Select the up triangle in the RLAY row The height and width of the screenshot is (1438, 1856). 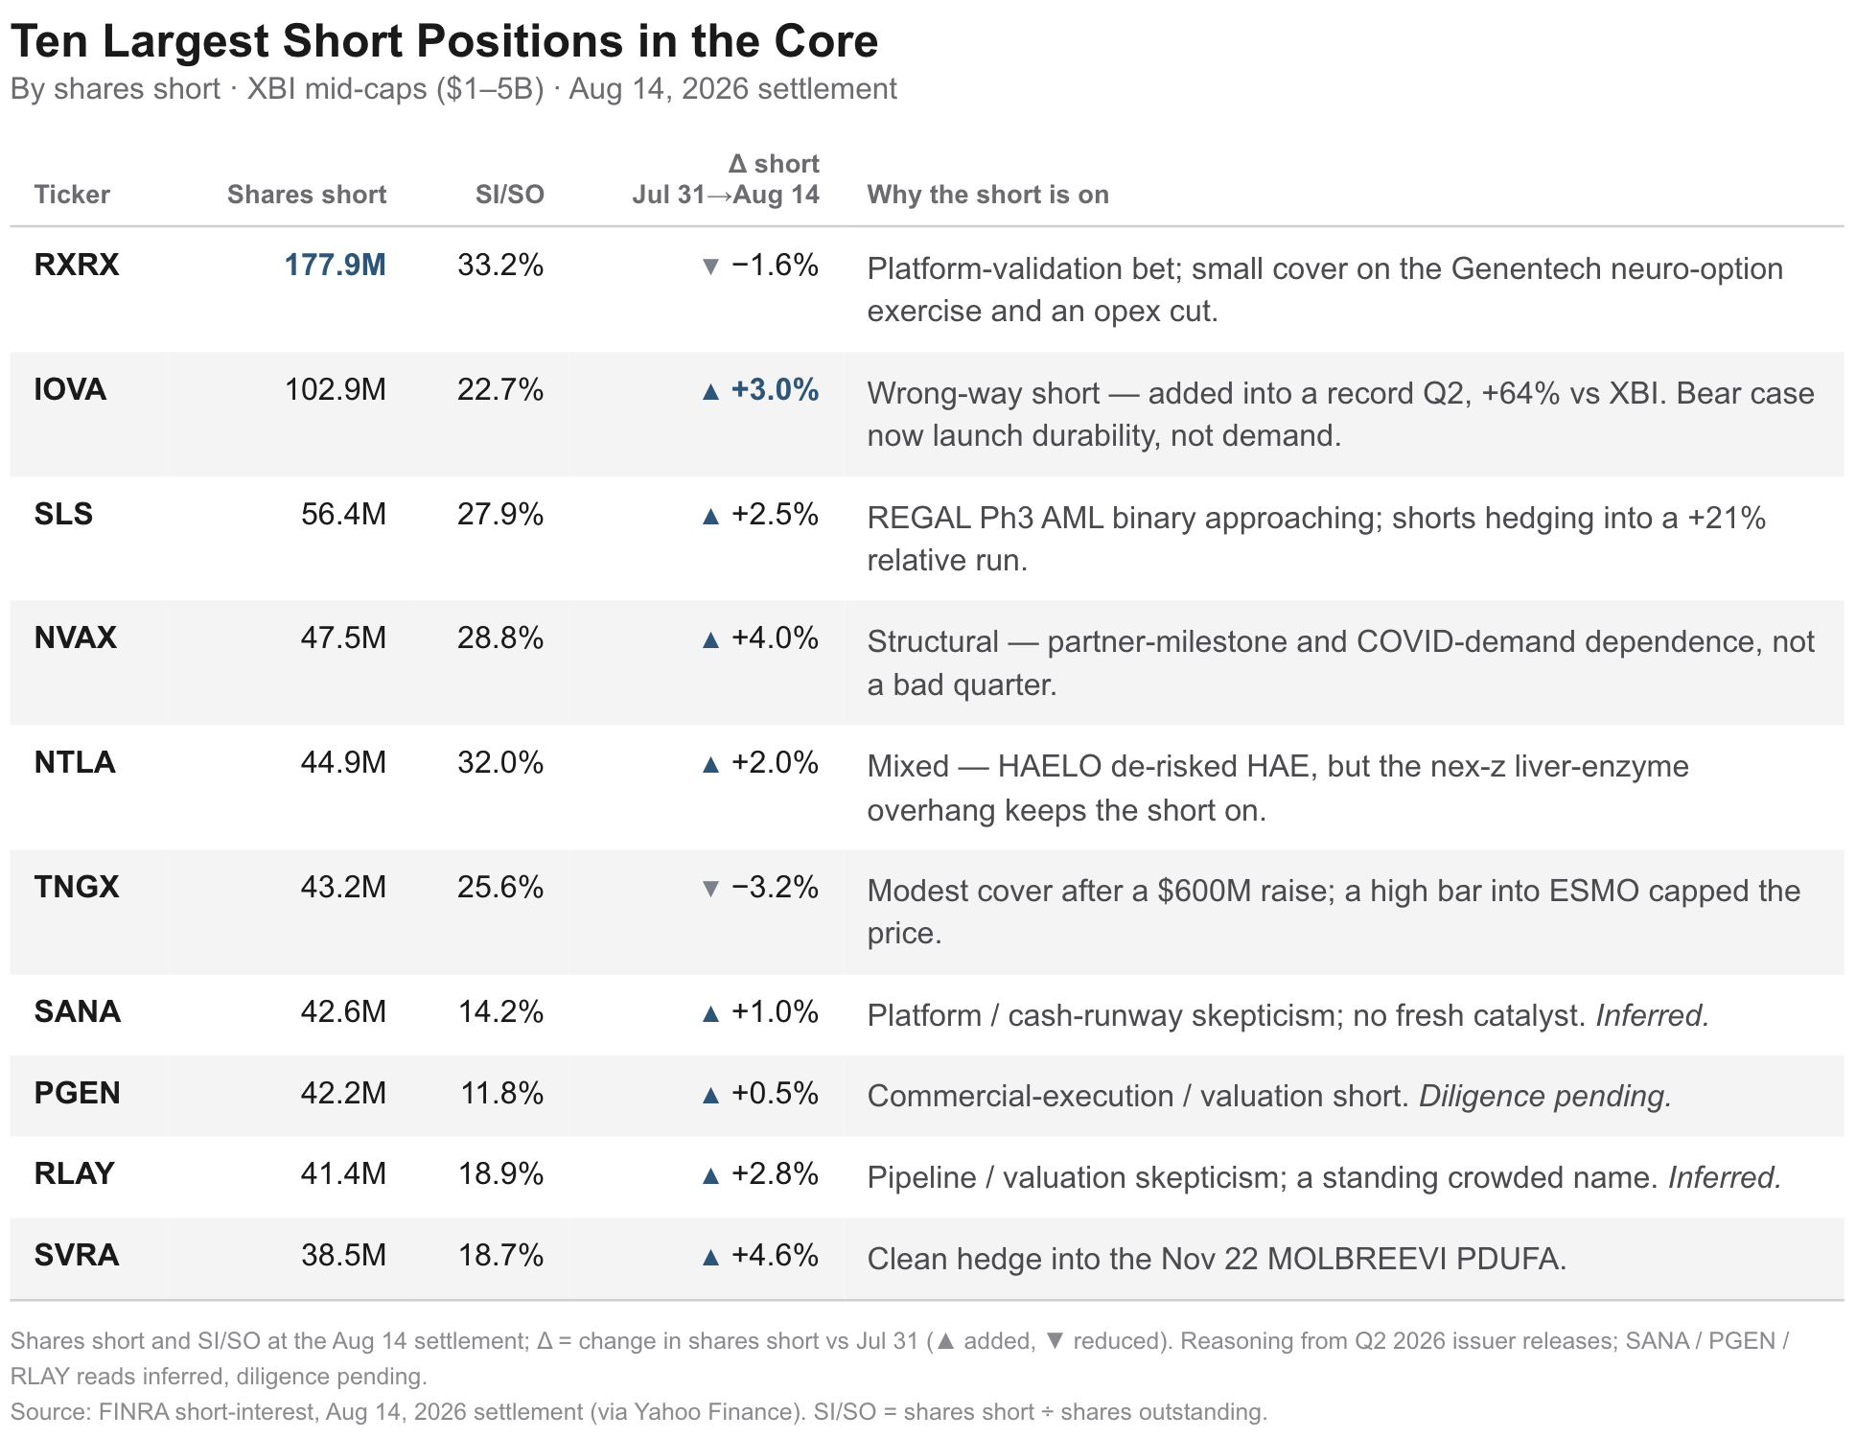click(710, 1175)
